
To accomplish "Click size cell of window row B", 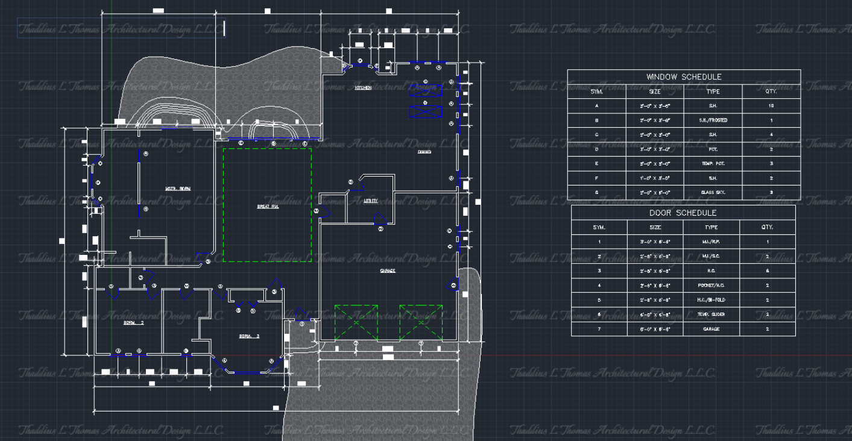I will click(x=655, y=120).
